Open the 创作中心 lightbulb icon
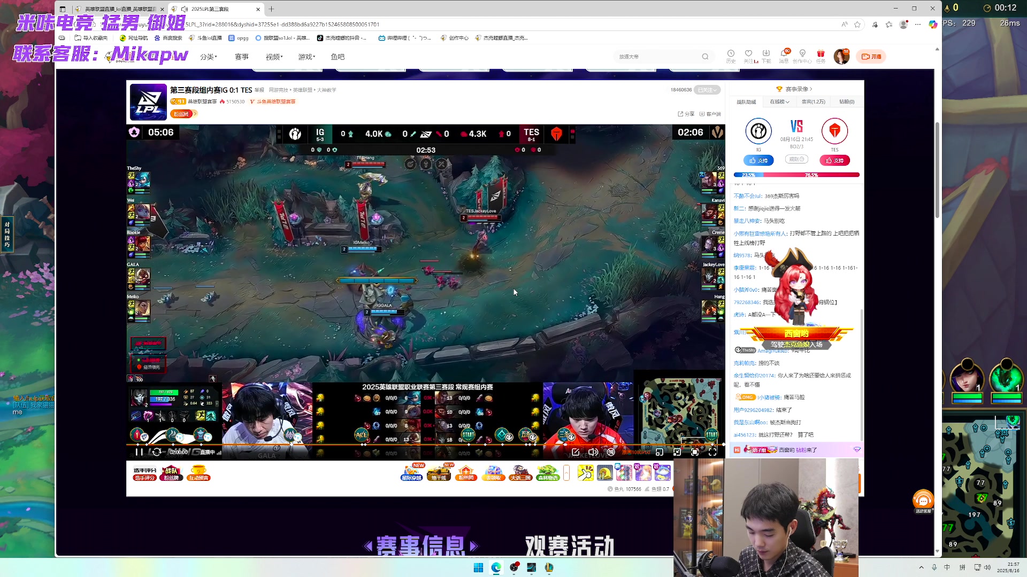This screenshot has width=1027, height=577. [802, 56]
